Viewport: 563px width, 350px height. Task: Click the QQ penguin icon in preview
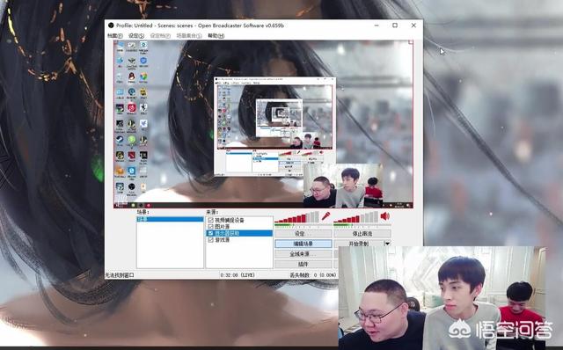click(x=131, y=77)
